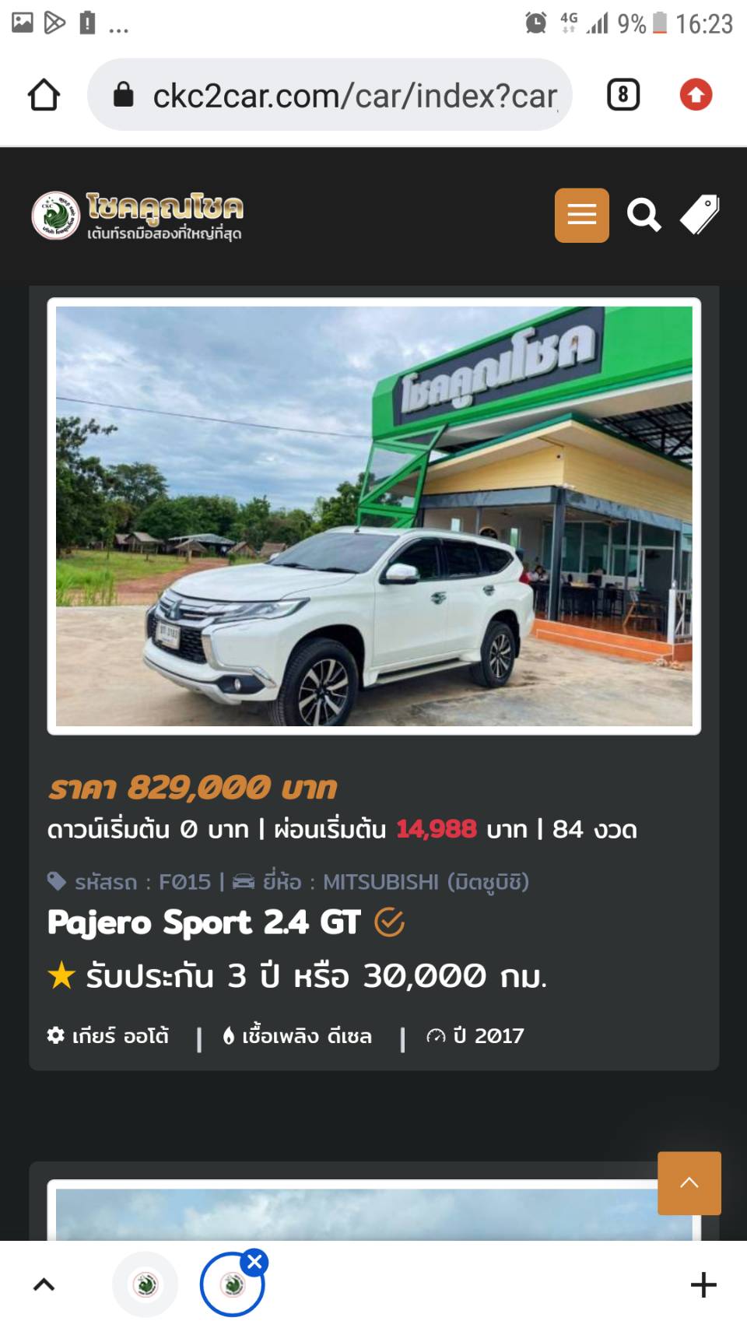Select the currently active tab thumbnail
747x1328 pixels.
pyautogui.click(x=232, y=1284)
